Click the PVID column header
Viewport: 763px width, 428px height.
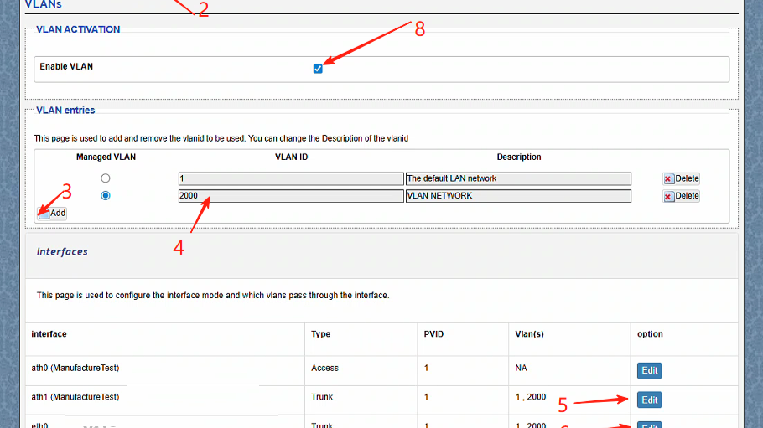433,334
